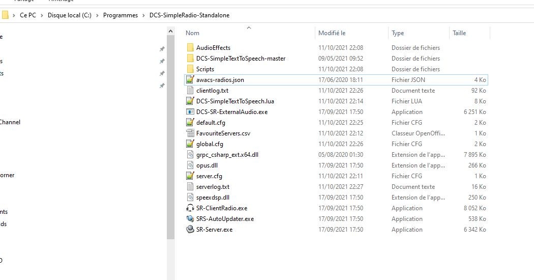Screen dimensions: 534x280
Task: Select the server.cfg file name
Action: pos(209,176)
